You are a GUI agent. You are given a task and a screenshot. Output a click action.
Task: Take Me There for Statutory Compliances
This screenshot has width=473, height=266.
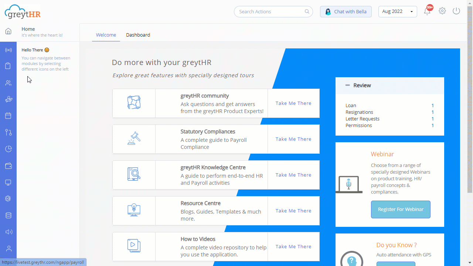(x=293, y=139)
